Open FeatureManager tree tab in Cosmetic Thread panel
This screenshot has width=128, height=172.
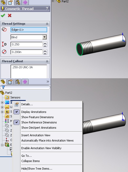pyautogui.click(x=3, y=2)
